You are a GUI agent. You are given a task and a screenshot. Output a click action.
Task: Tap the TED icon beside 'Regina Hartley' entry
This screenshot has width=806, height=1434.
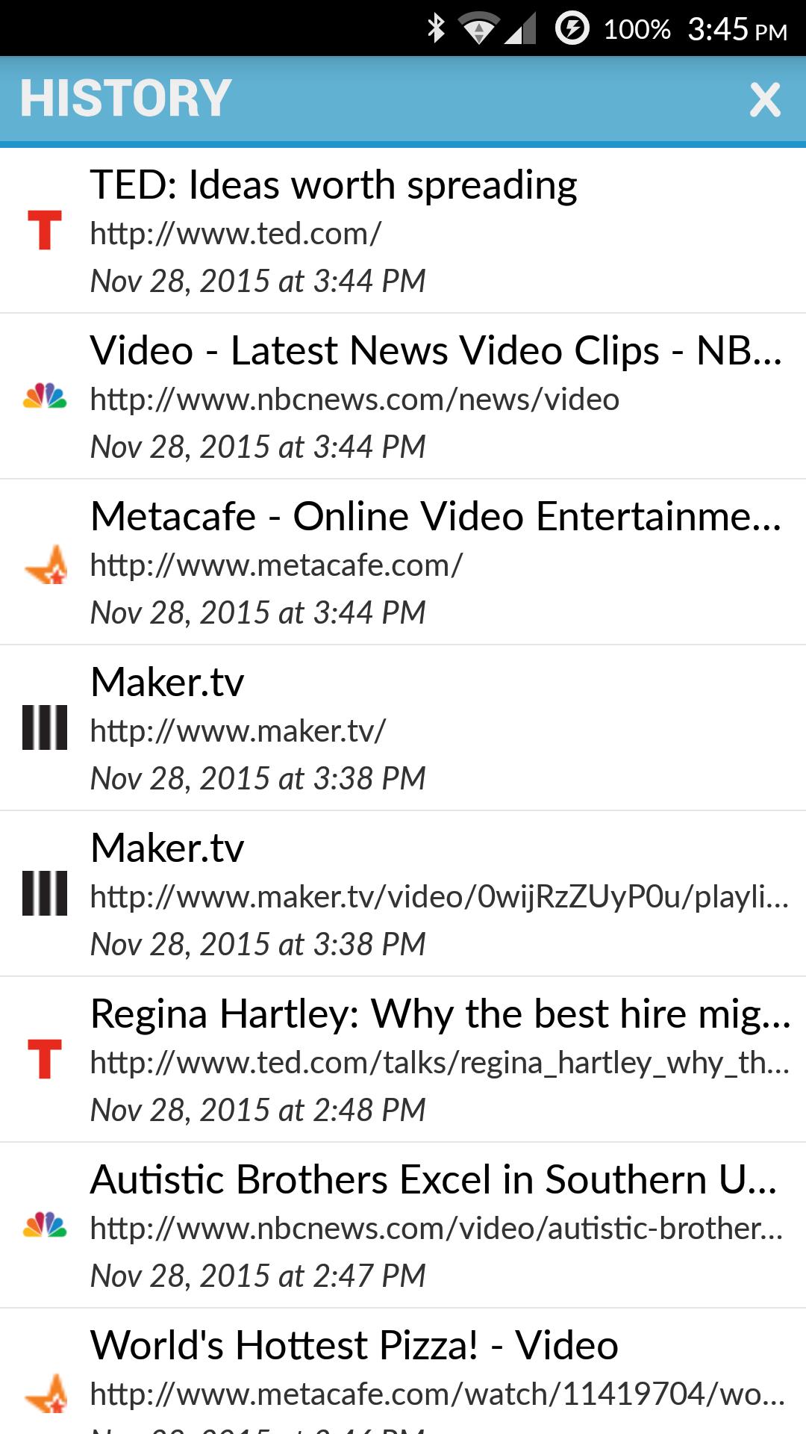pyautogui.click(x=45, y=1059)
